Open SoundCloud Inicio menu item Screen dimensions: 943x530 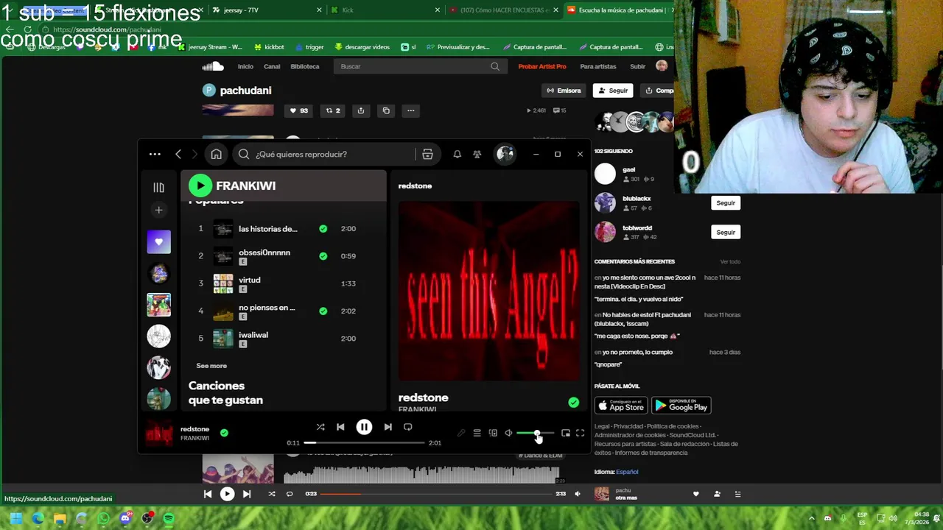coord(245,66)
